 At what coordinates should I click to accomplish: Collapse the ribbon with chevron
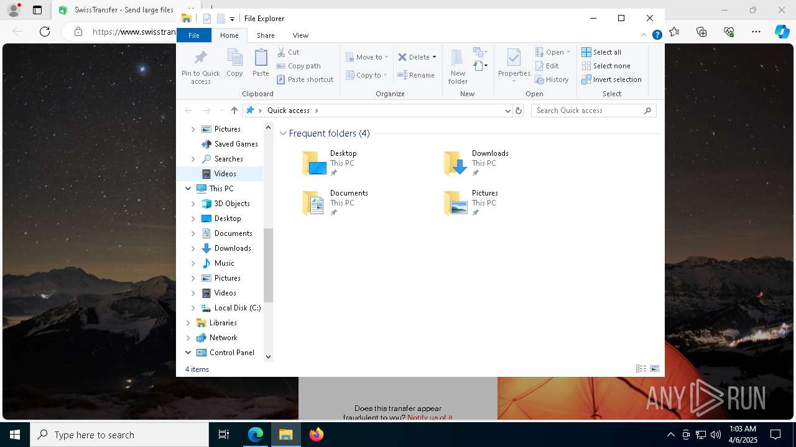click(x=644, y=35)
